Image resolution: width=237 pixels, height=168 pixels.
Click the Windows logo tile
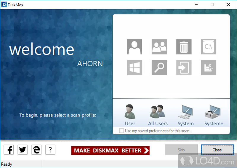point(134,68)
